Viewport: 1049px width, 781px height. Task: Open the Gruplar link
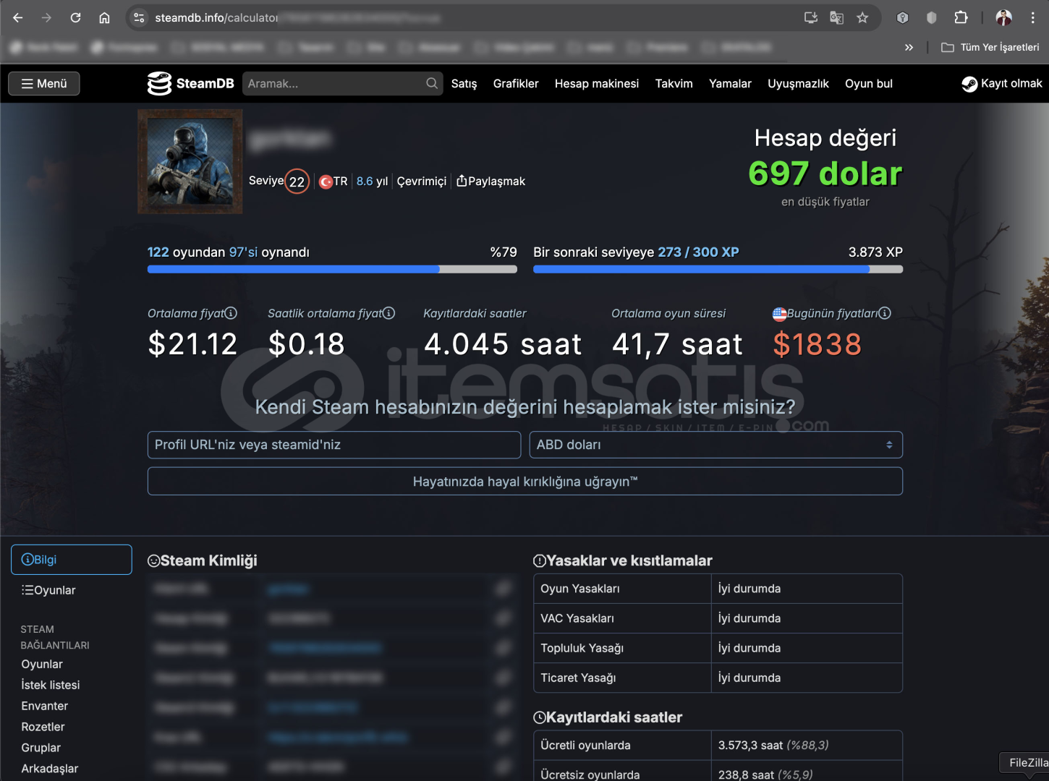(x=41, y=748)
